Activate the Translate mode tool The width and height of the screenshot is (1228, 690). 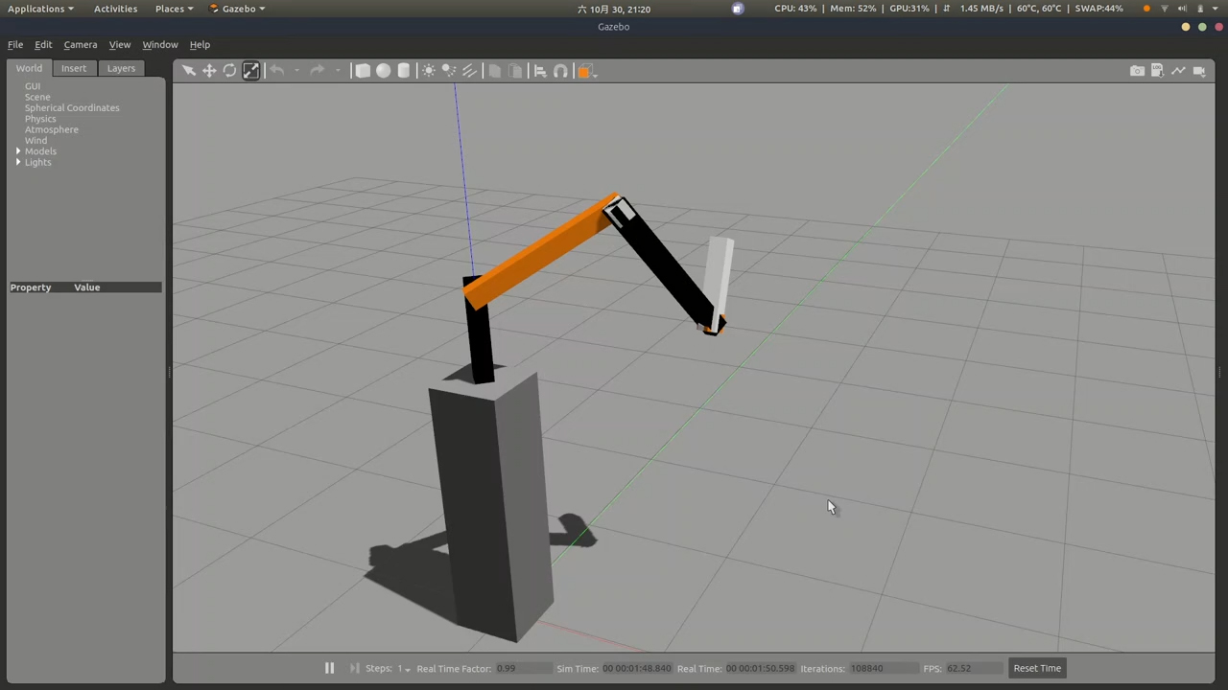tap(209, 71)
